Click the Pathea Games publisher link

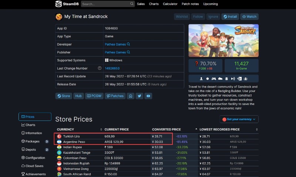coord(115,52)
